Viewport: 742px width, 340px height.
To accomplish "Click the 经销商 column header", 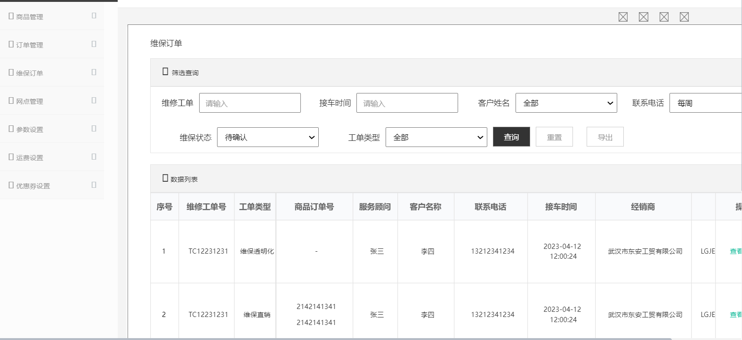I will [643, 207].
